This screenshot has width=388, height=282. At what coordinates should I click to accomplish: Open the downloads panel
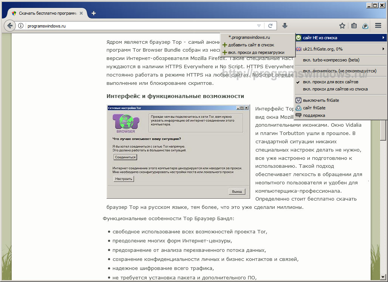(x=285, y=26)
